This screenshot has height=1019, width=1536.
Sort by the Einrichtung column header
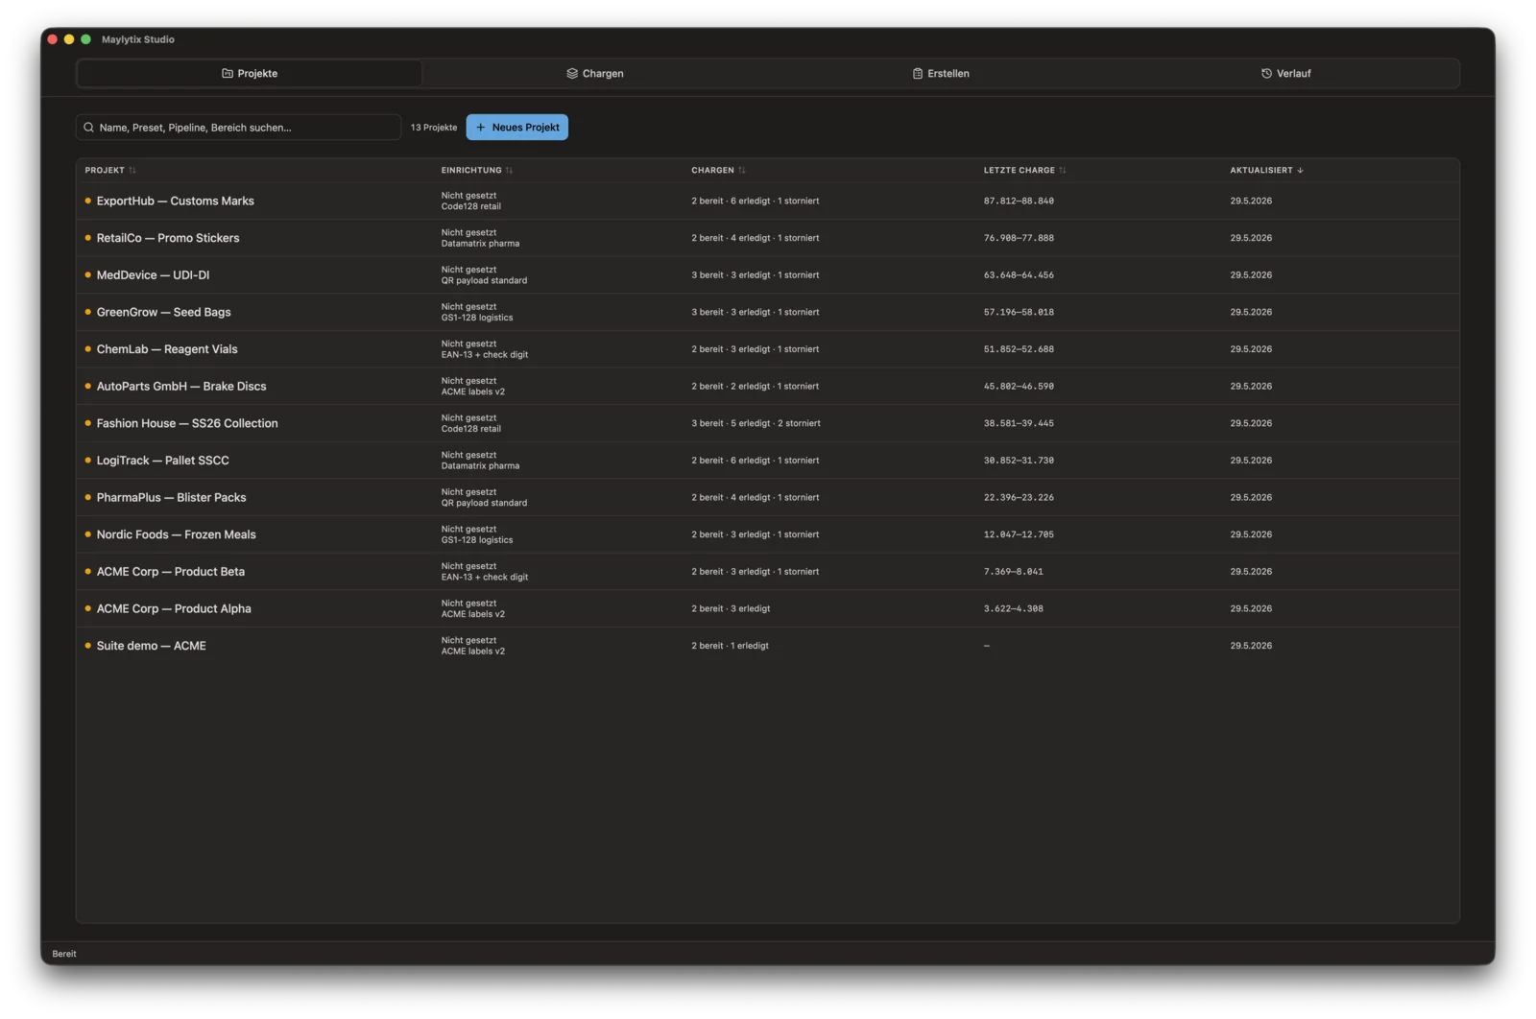tap(477, 170)
